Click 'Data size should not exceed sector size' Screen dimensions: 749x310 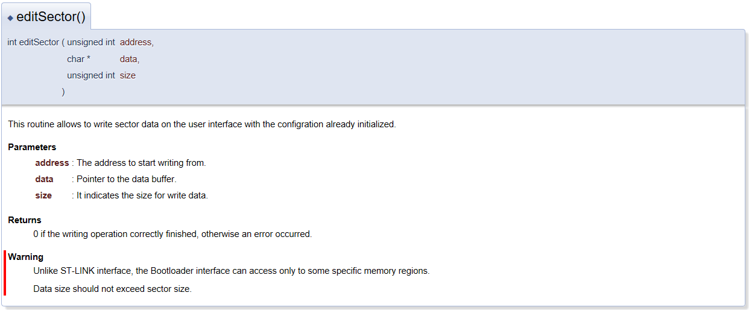pyautogui.click(x=112, y=289)
